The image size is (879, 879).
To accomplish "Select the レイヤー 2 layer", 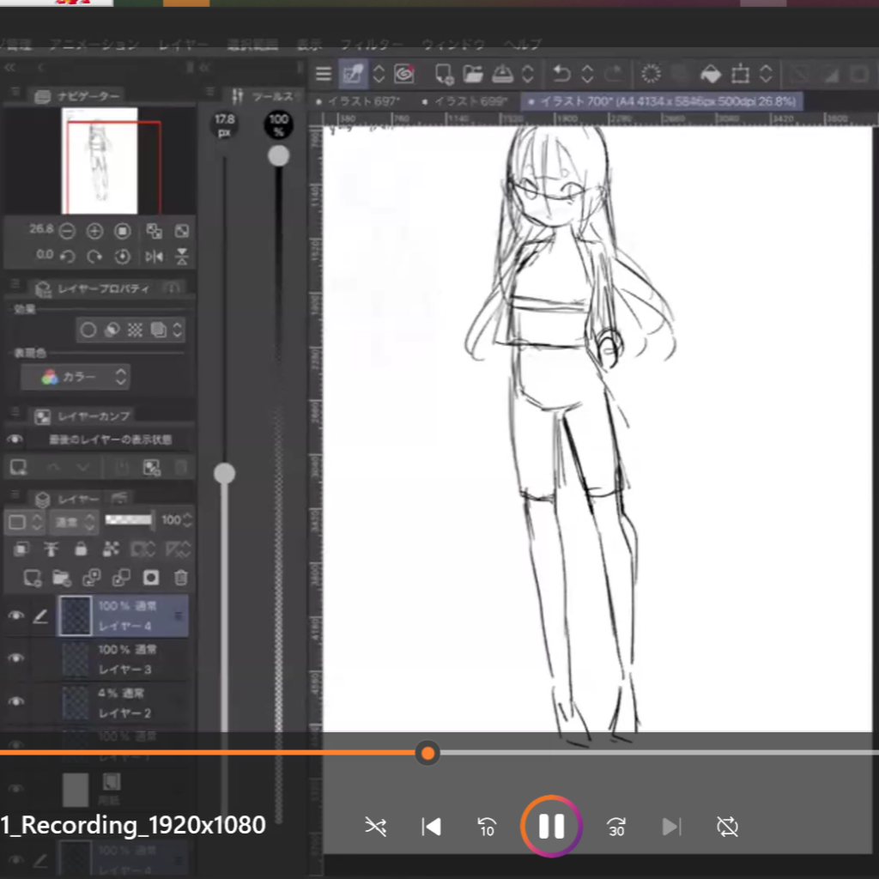I will pyautogui.click(x=124, y=703).
